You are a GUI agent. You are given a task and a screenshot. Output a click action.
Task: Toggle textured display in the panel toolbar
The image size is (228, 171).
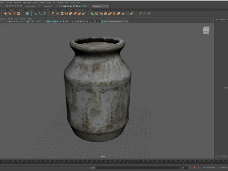(x=55, y=21)
